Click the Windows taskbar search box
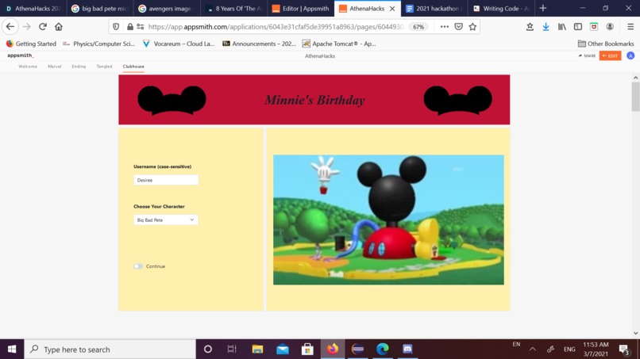Viewport: 640px width, 359px height. pyautogui.click(x=110, y=349)
